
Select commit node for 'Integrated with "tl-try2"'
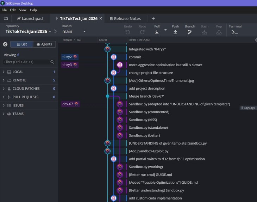[x=107, y=49]
